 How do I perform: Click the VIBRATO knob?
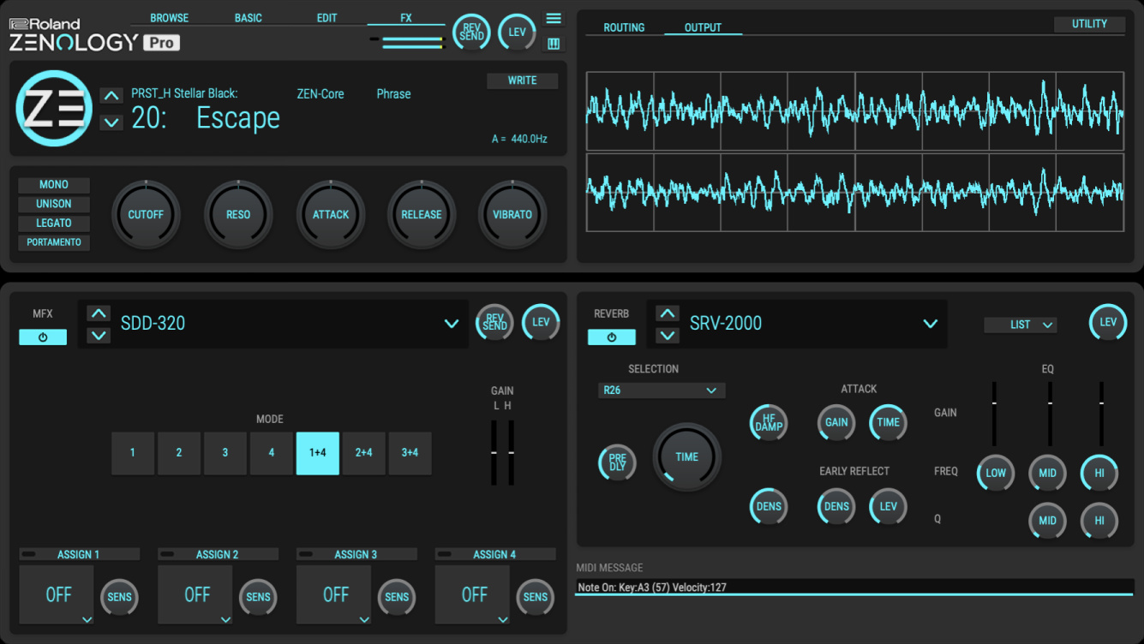[512, 215]
